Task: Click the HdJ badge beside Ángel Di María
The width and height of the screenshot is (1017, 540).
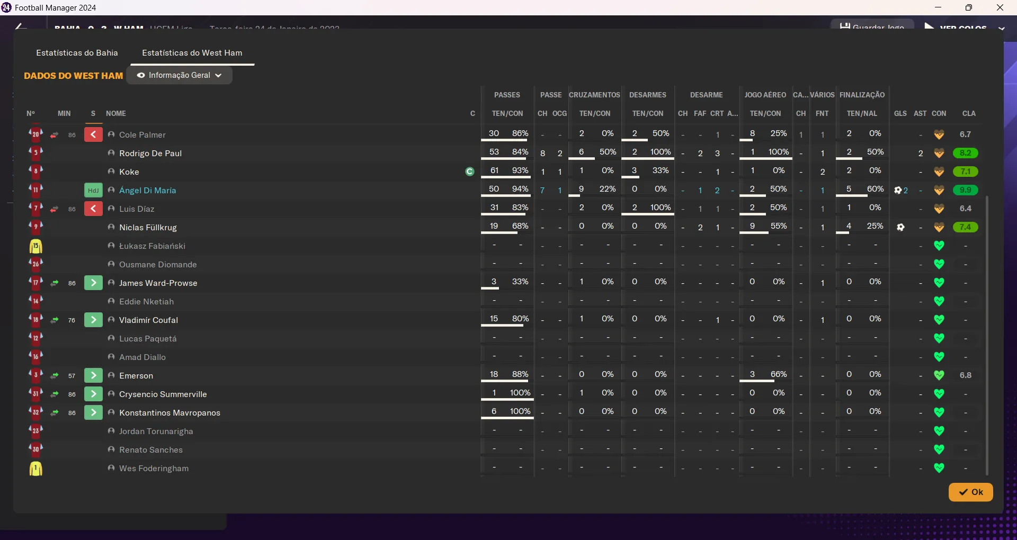Action: click(93, 190)
